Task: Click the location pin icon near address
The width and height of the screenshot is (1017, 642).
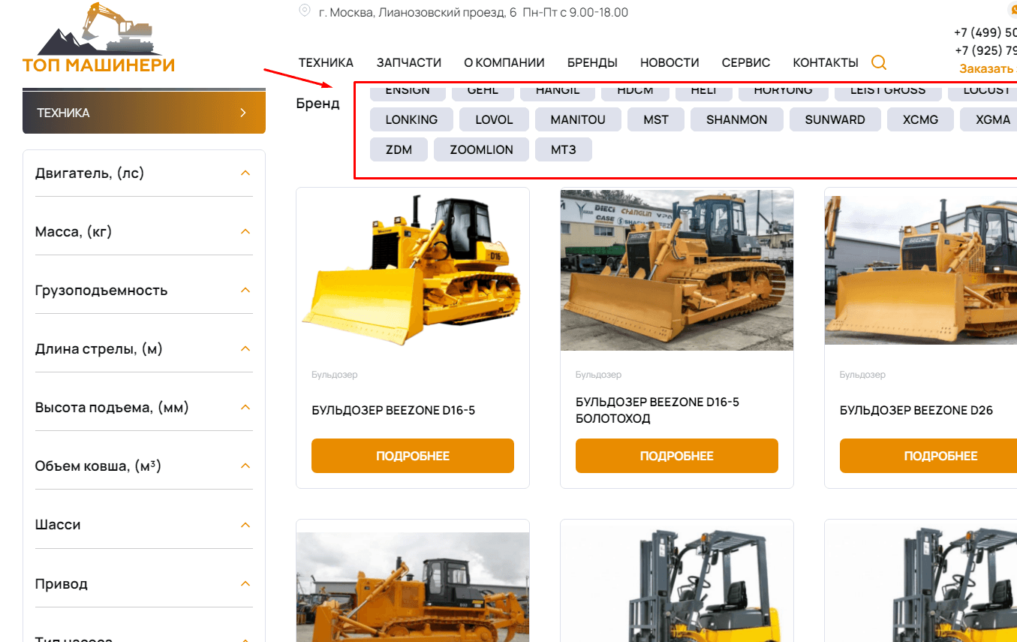Action: pos(305,11)
